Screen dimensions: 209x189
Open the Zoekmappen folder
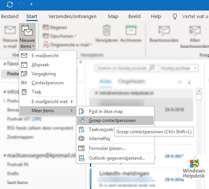[20, 137]
